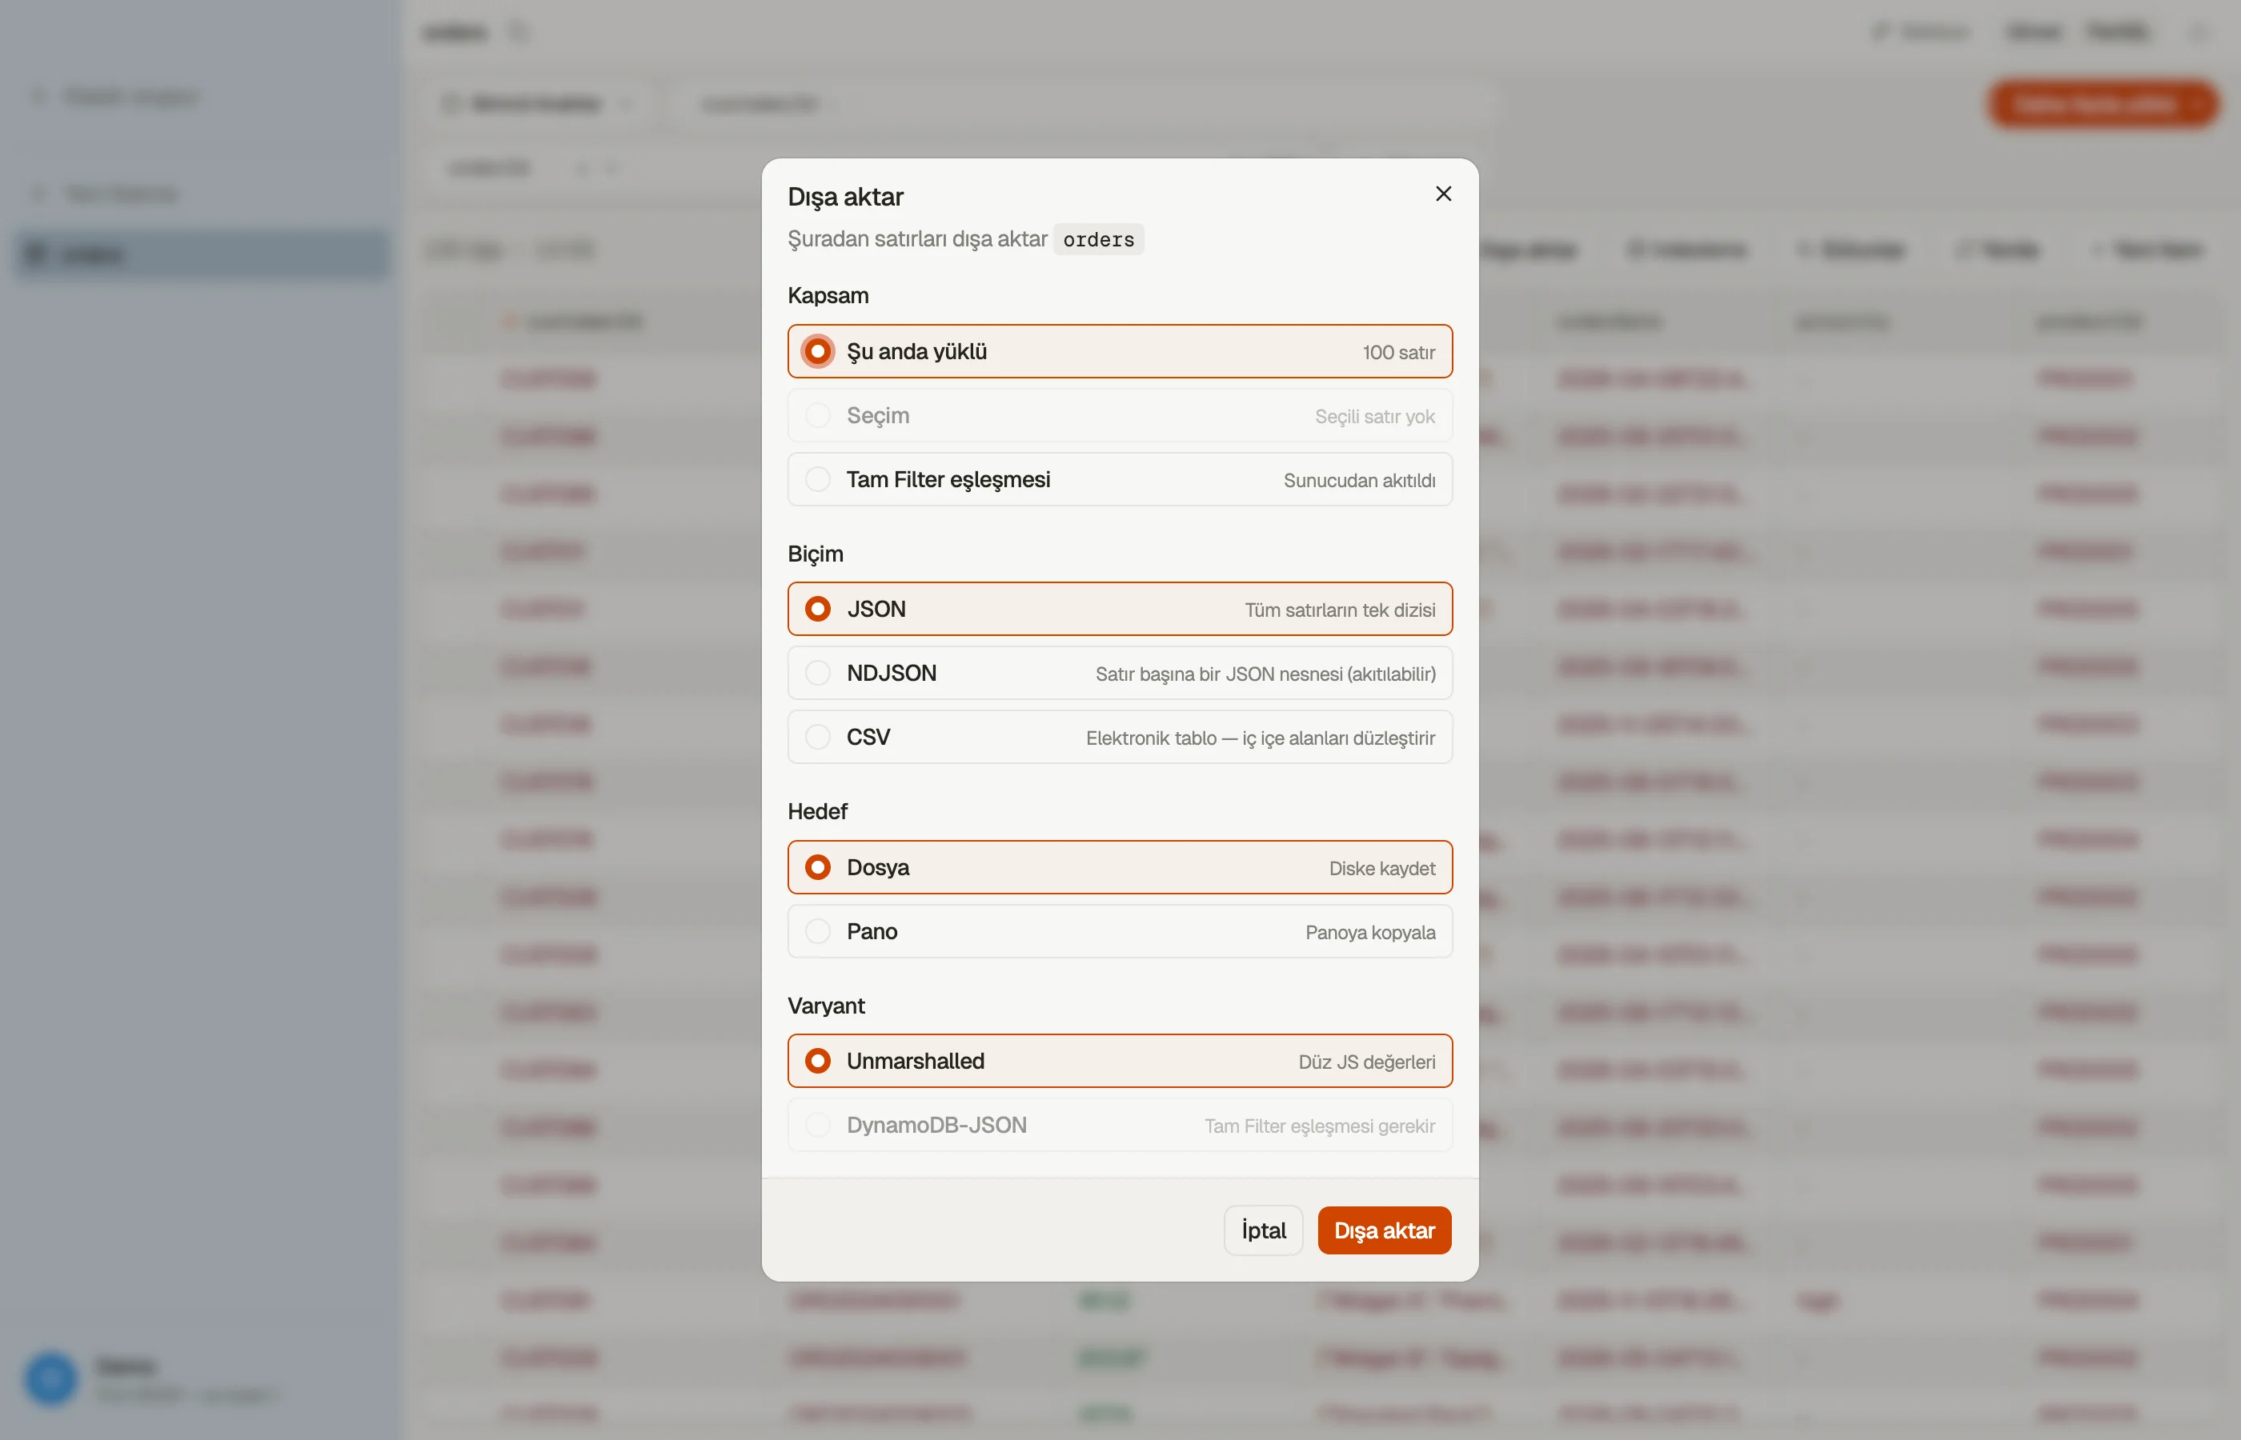
Task: Click the orange Dışa aktar button
Action: click(x=1383, y=1230)
